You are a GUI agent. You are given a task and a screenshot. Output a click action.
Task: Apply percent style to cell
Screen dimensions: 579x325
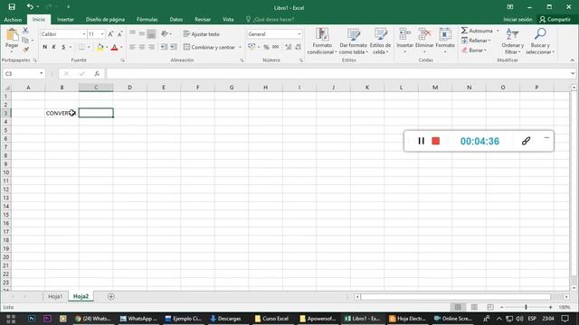[266, 47]
